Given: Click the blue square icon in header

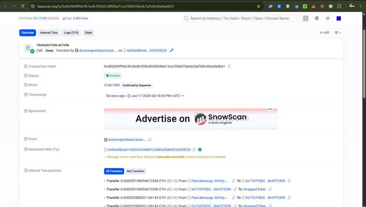Looking at the screenshot, I should pos(339,18).
